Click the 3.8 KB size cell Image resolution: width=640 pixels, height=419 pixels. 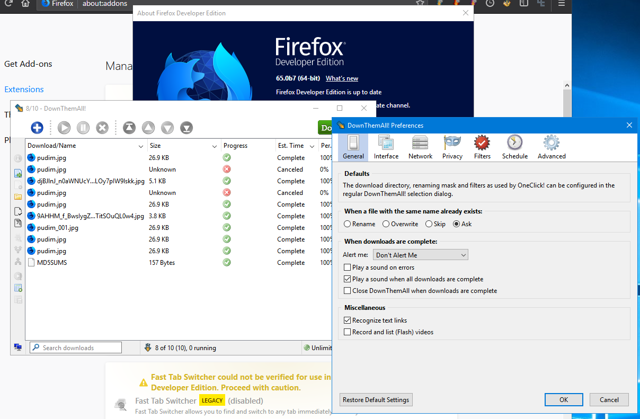pyautogui.click(x=157, y=216)
